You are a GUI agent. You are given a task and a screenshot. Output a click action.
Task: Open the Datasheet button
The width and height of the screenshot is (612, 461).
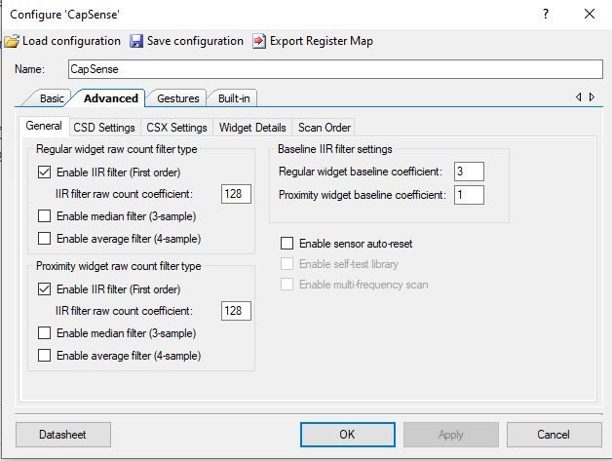coord(63,435)
